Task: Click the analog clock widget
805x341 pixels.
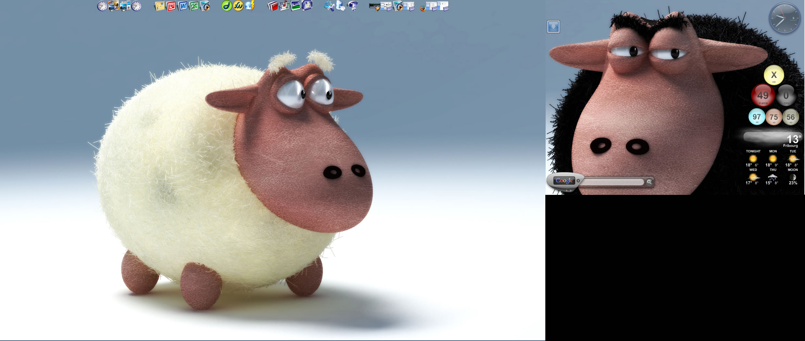Action: click(x=784, y=18)
